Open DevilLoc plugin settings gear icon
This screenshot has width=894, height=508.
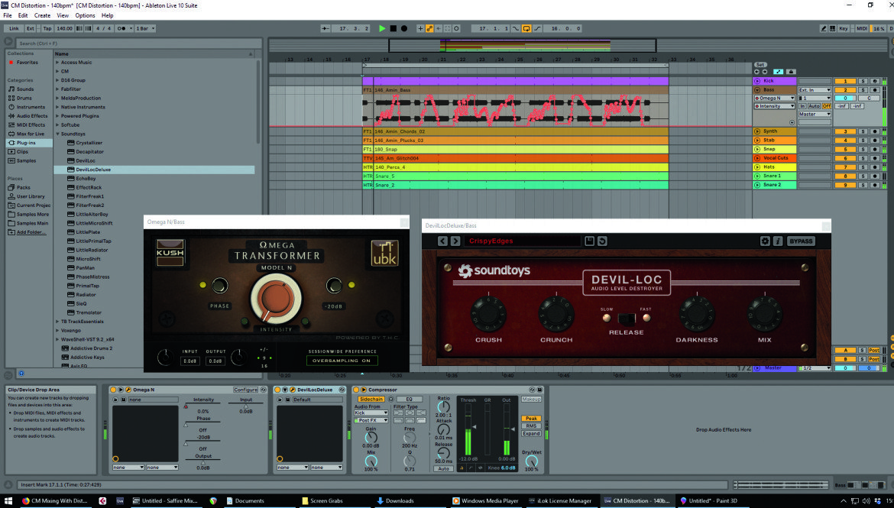coord(765,241)
